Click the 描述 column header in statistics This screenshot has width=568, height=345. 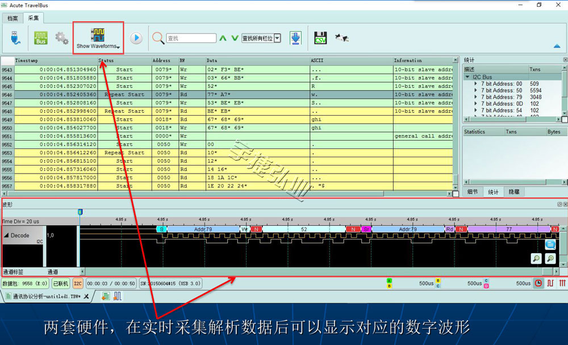pos(495,69)
